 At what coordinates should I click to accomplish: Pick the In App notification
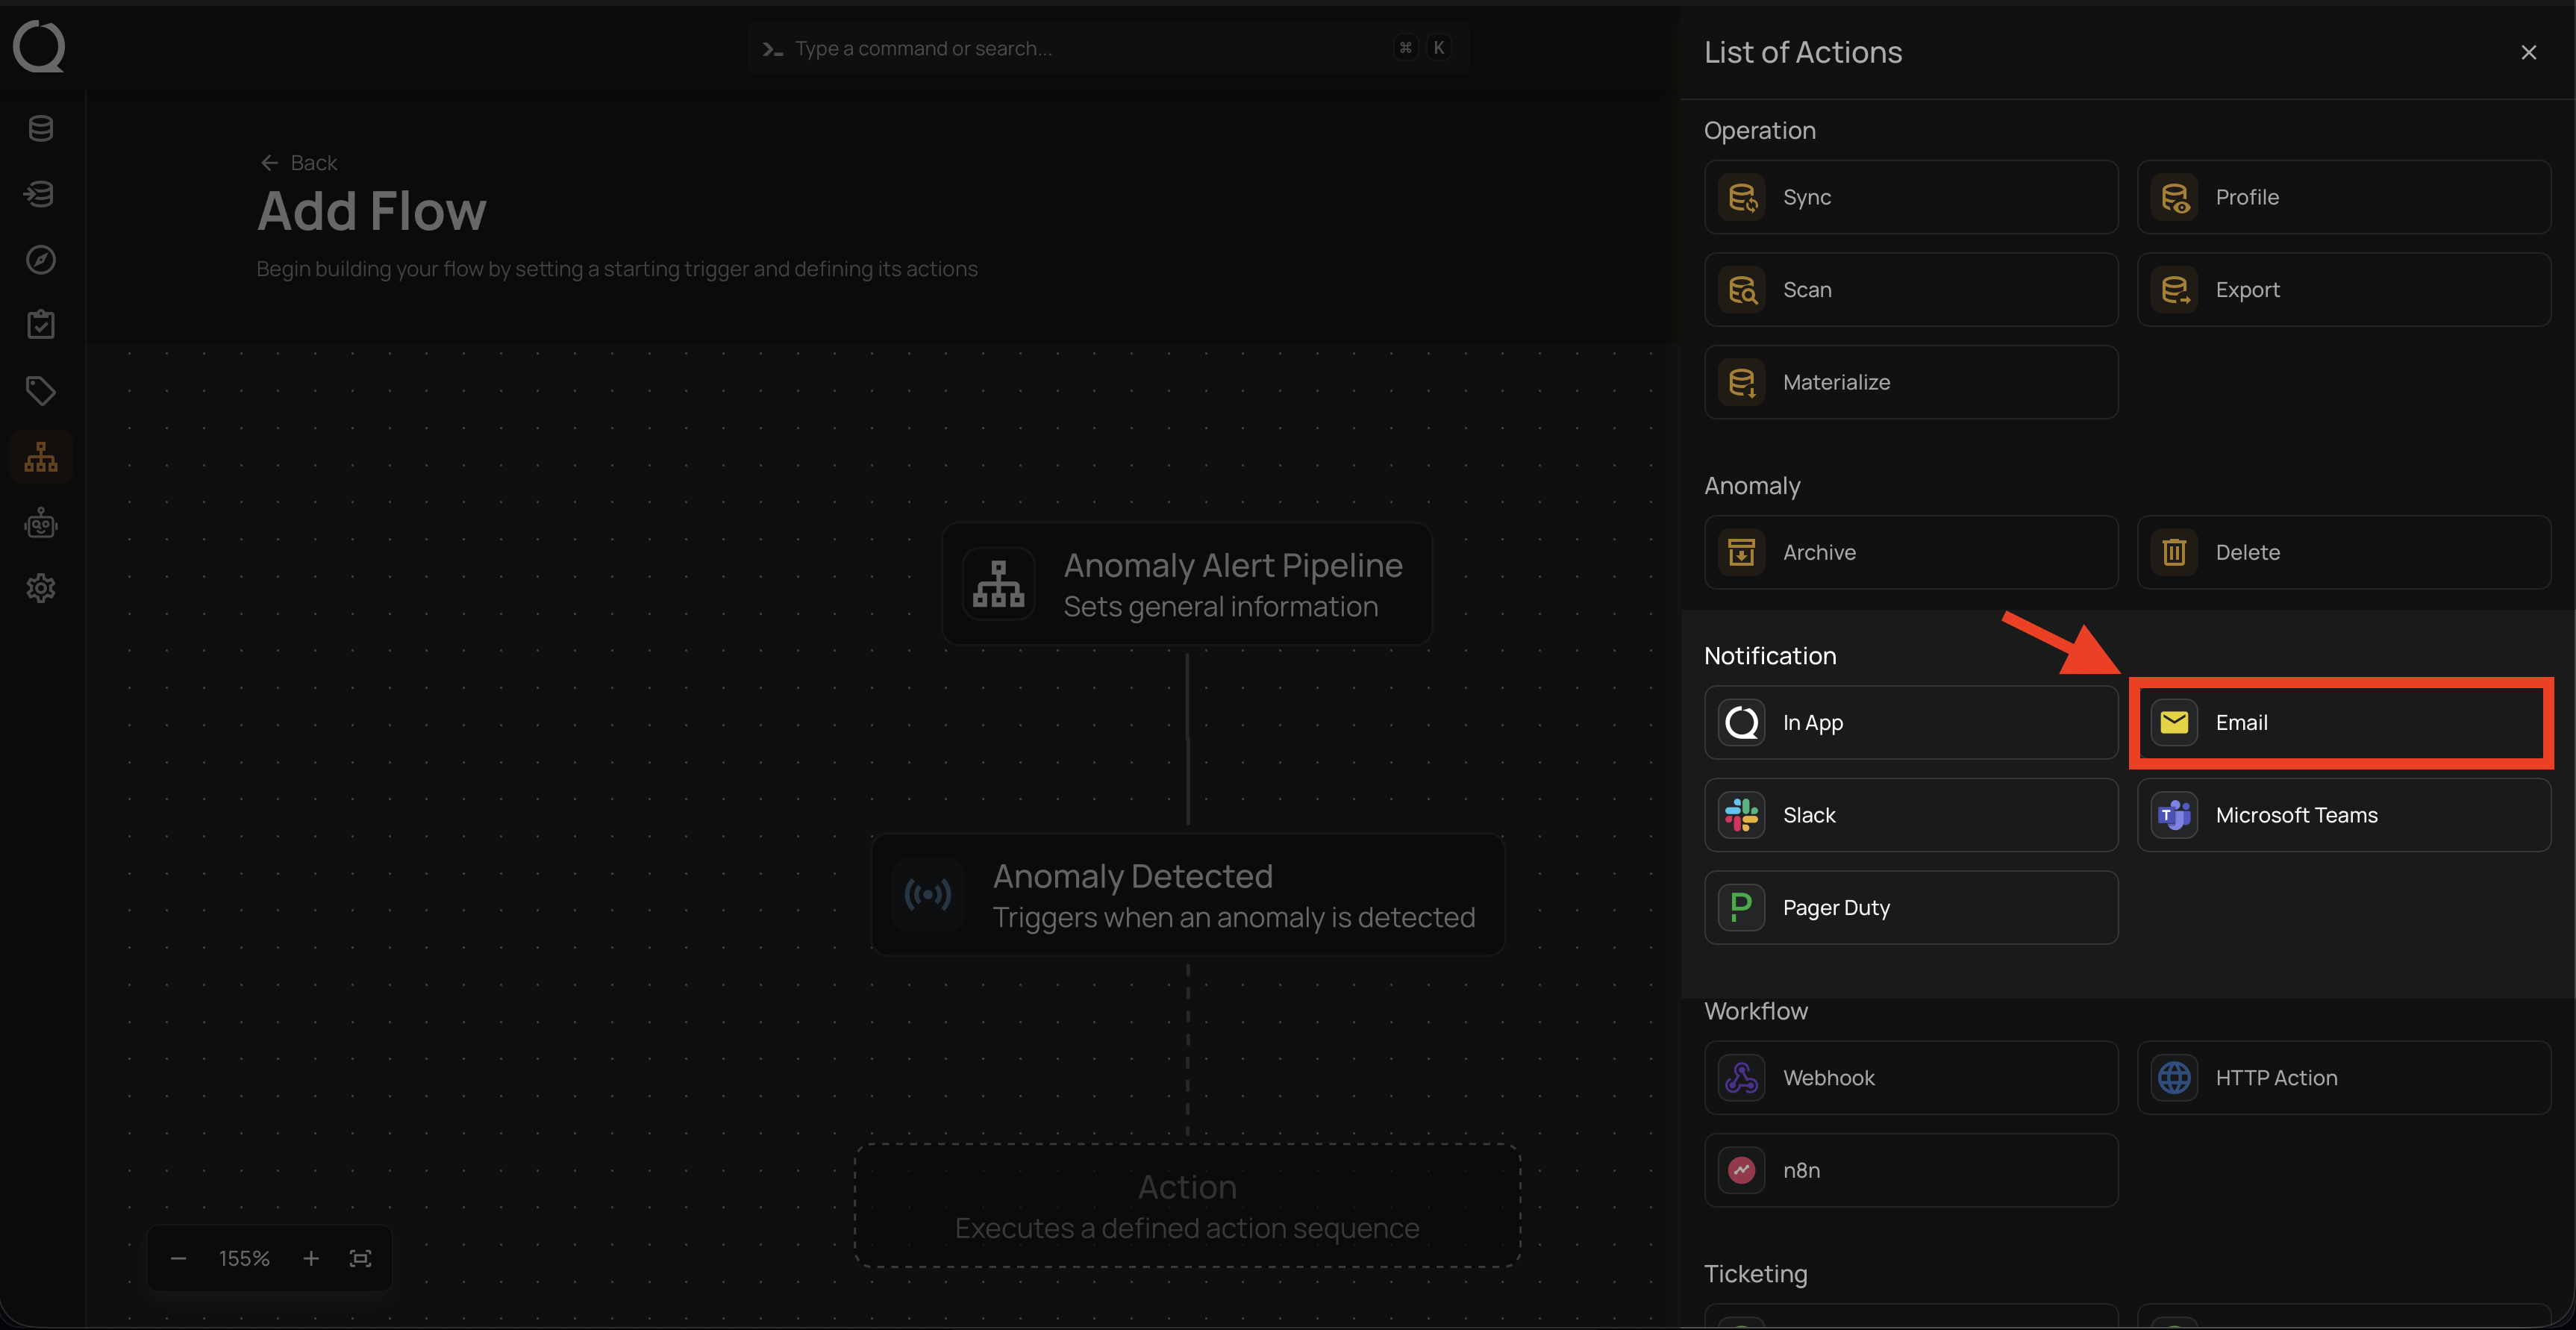1910,722
